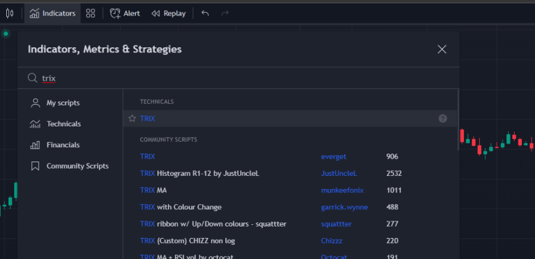
Task: Open help icon for TRIX technical
Action: 442,119
